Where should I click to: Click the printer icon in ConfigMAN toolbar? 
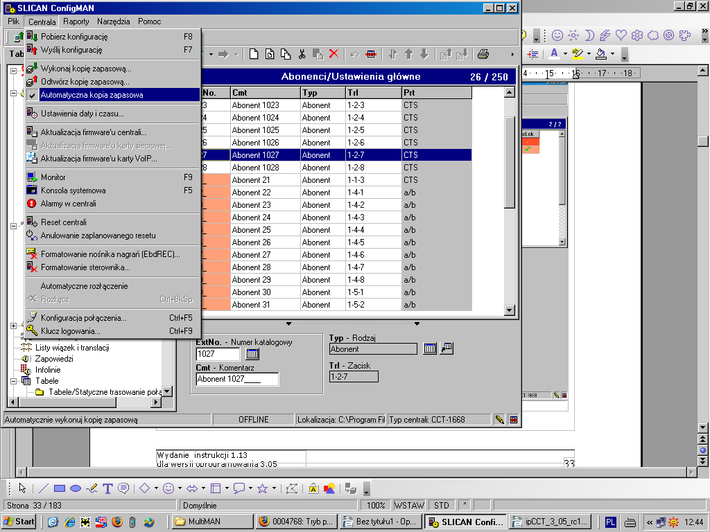tap(483, 54)
